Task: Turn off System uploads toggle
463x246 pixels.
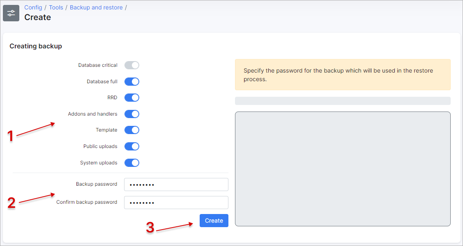Action: 132,163
